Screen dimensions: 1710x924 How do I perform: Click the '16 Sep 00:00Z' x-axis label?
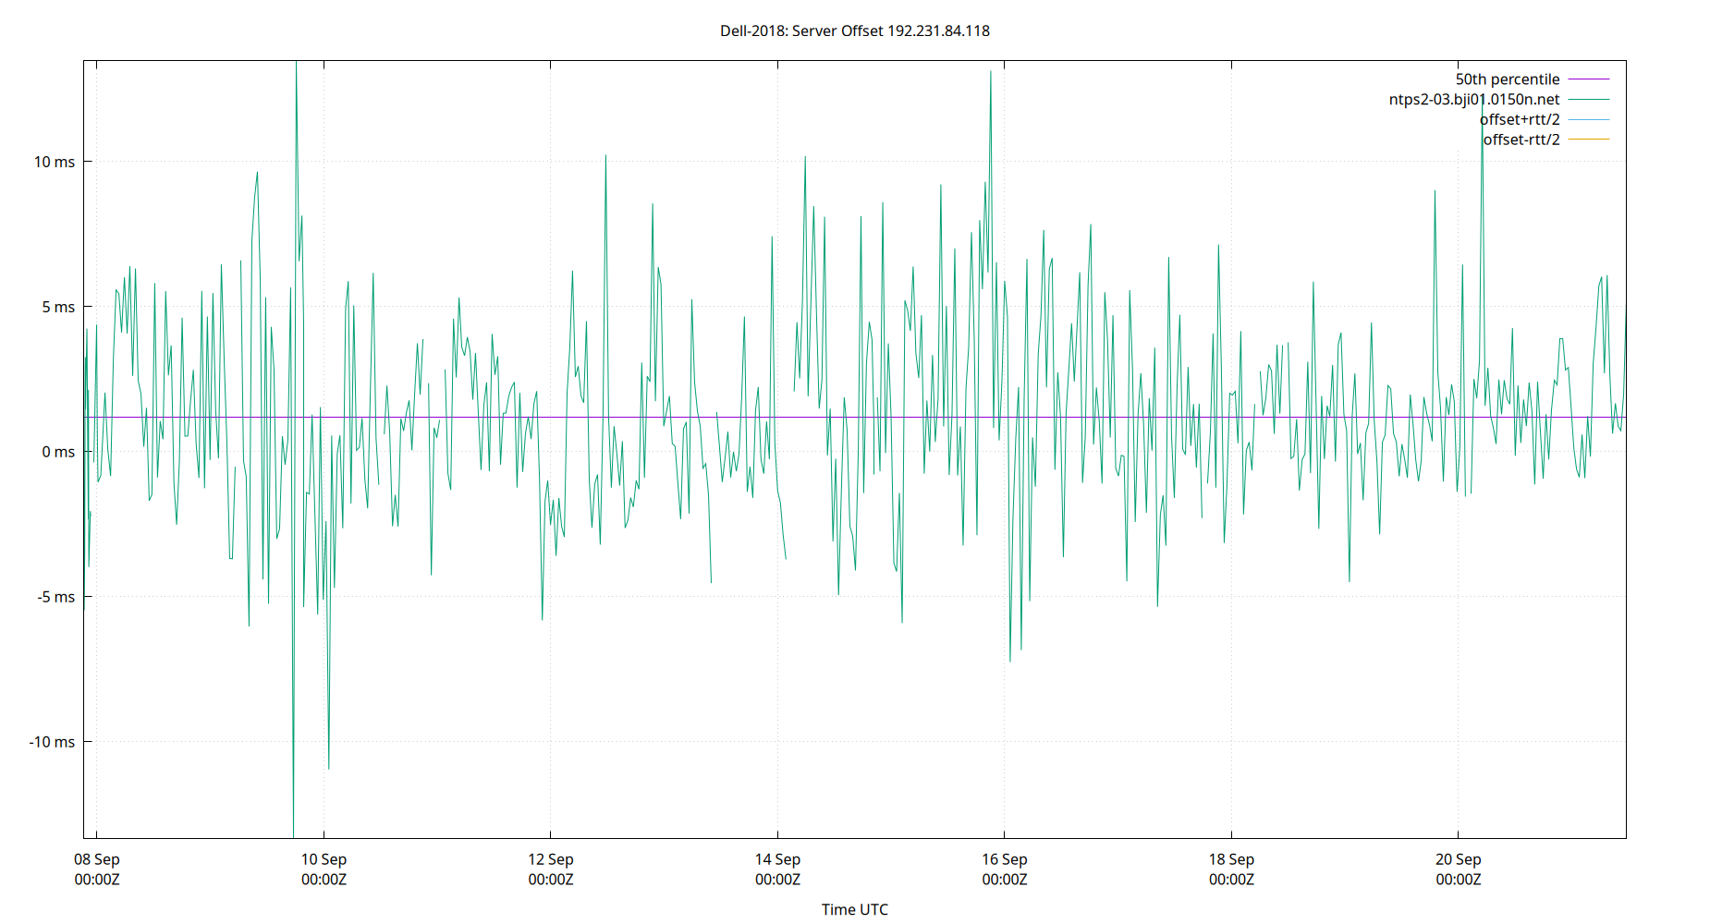point(1005,869)
